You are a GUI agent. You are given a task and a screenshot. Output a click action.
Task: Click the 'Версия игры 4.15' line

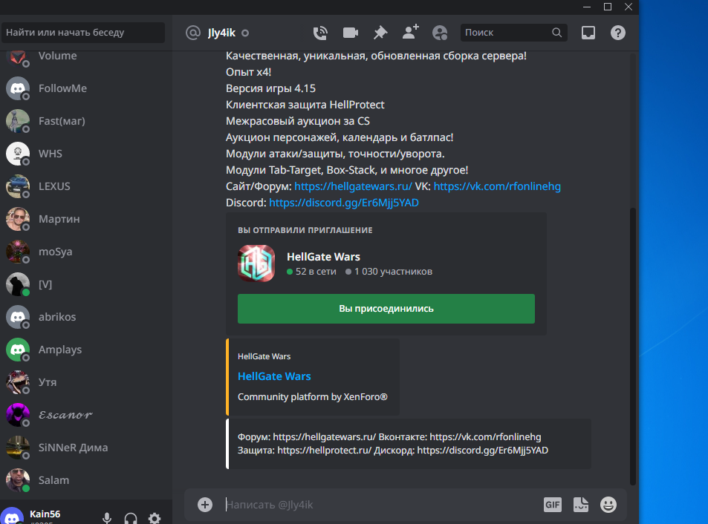pos(271,88)
